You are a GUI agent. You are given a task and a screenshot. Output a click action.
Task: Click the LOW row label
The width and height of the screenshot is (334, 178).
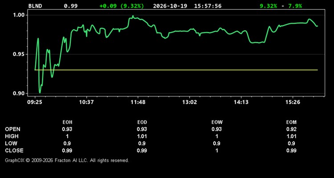point(11,143)
